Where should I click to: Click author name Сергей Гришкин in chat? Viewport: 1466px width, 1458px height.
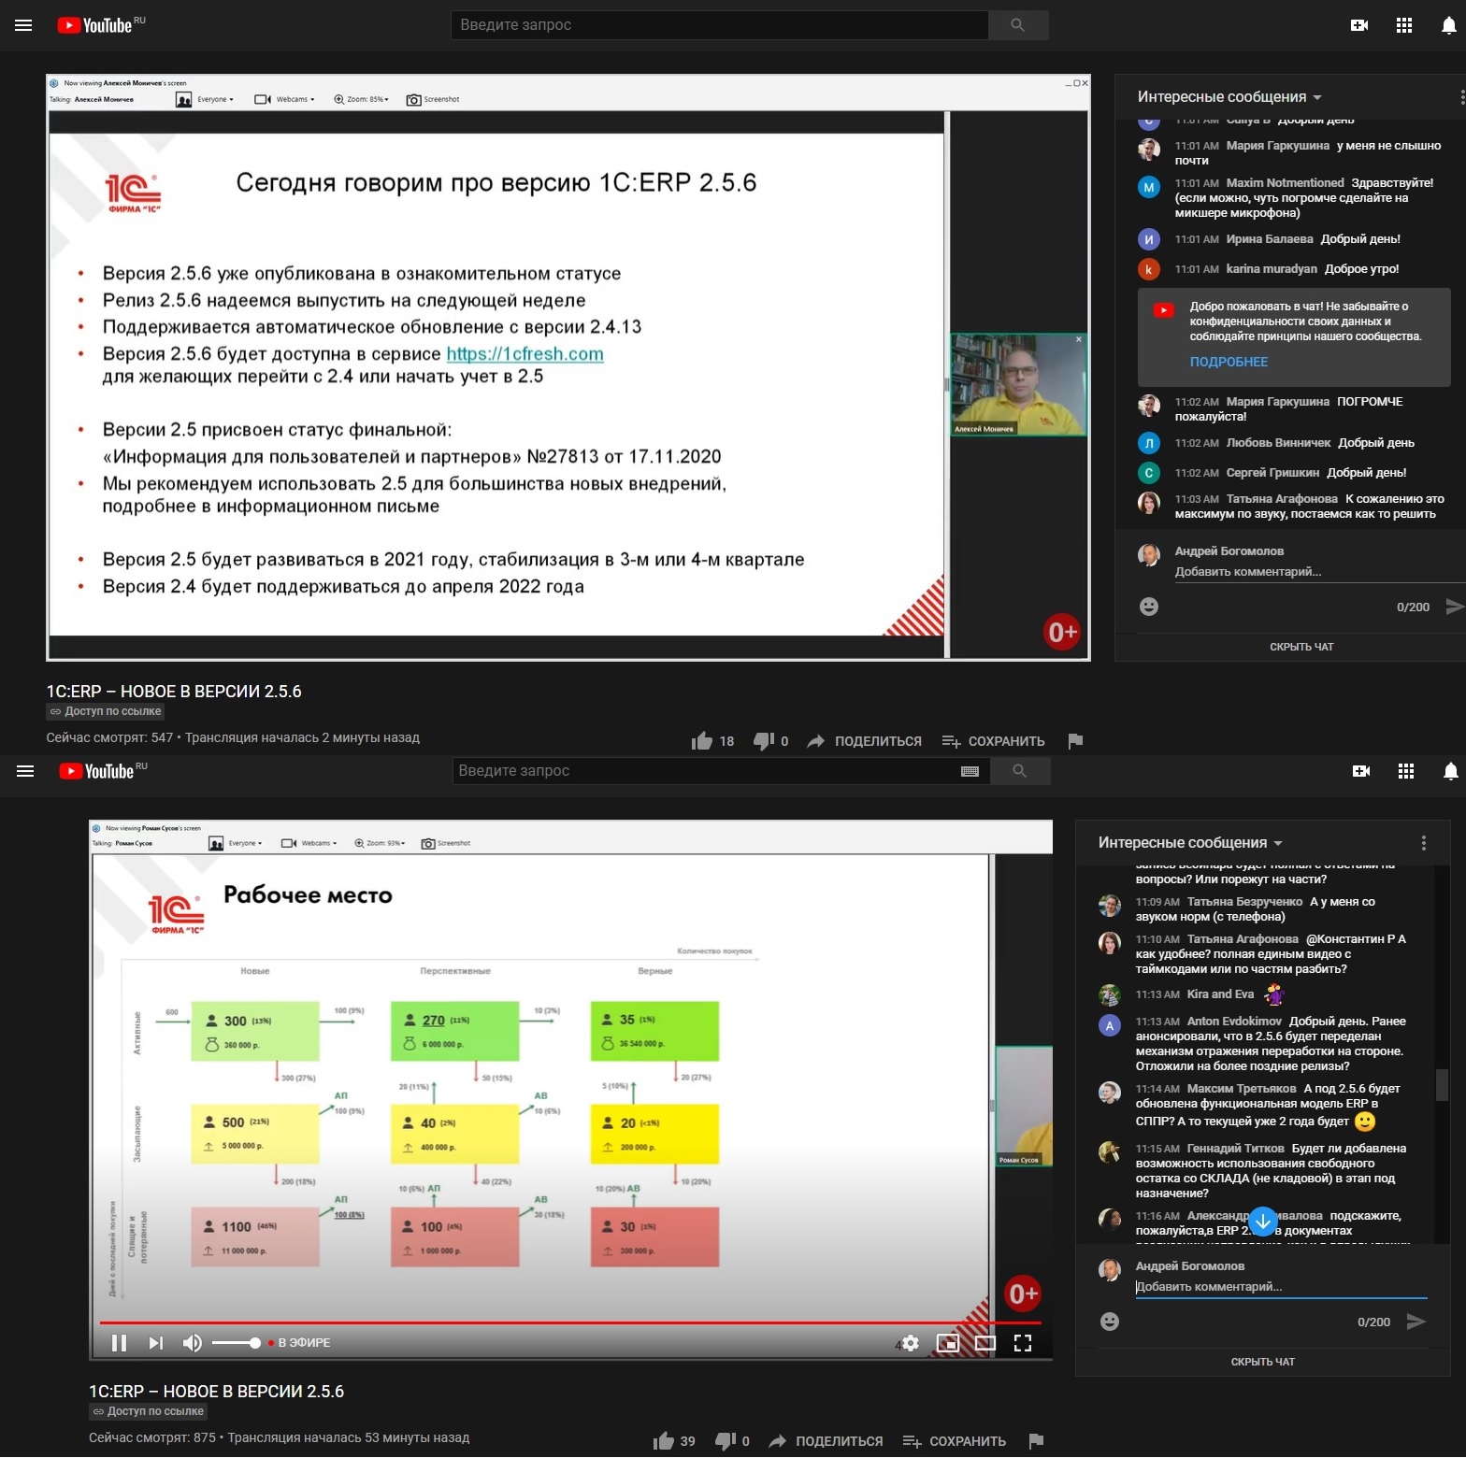(x=1272, y=473)
